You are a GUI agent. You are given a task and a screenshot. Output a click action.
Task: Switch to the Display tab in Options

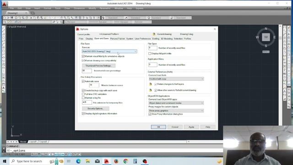(89, 38)
